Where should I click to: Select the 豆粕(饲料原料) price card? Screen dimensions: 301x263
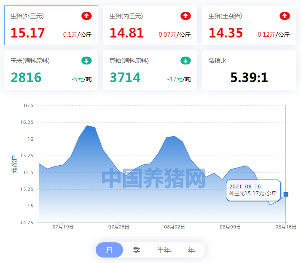(150, 70)
